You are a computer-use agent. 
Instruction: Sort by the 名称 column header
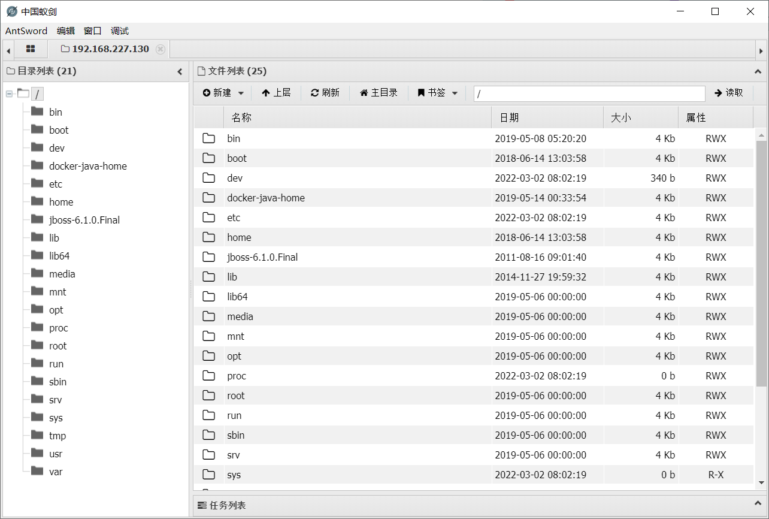click(x=357, y=117)
